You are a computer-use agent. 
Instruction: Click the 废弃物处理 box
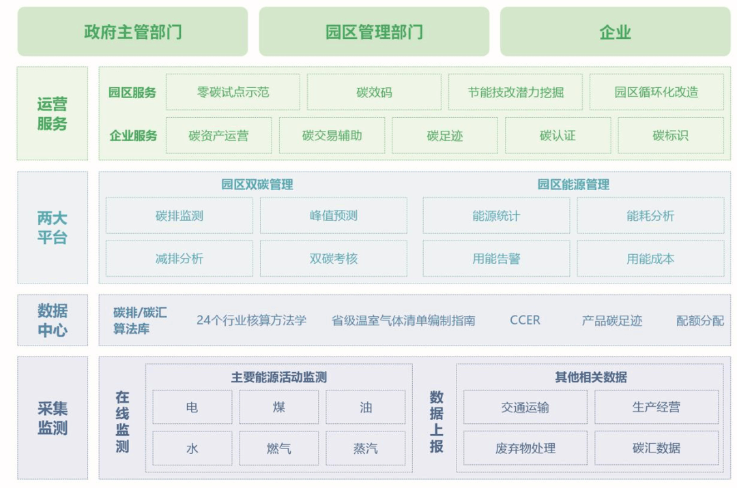525,448
